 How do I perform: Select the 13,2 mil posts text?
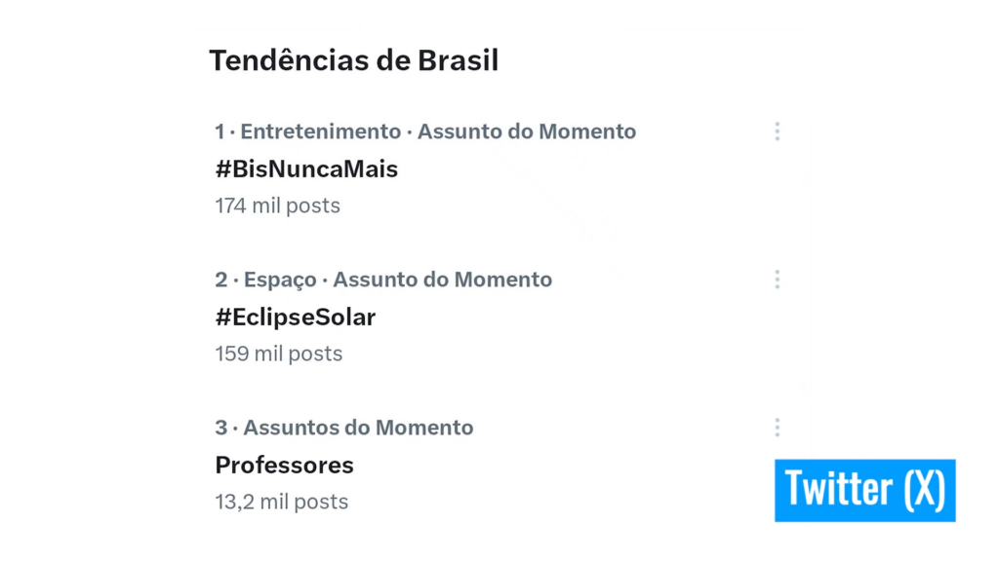[x=281, y=502]
